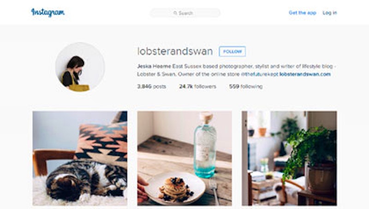Viewport: 369px width, 209px height.
Task: Open the @thefuturekept mention link
Action: coord(260,74)
